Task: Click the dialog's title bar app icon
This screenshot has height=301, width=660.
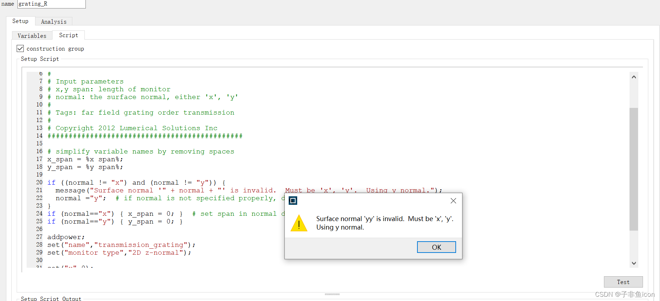Action: coord(293,201)
